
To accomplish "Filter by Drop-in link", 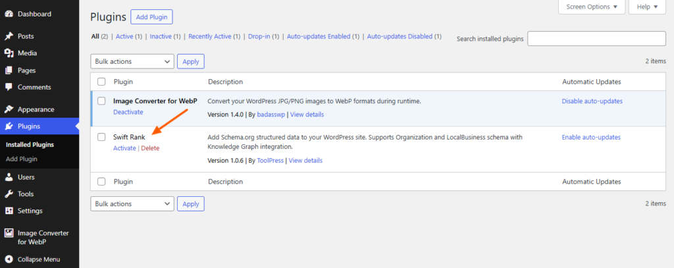I will point(259,37).
